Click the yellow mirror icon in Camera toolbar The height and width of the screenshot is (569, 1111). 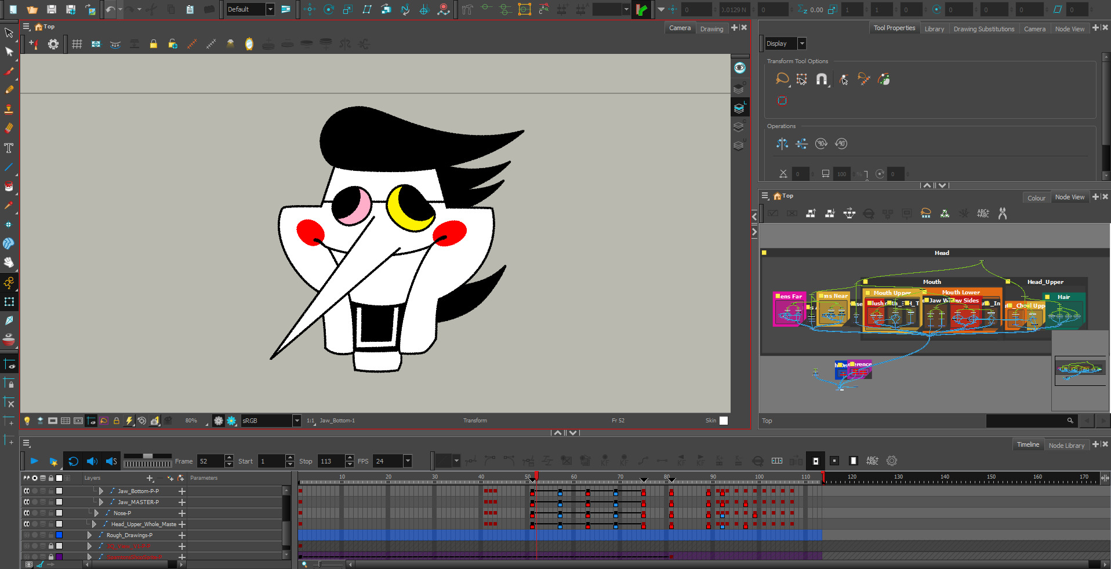click(x=249, y=44)
